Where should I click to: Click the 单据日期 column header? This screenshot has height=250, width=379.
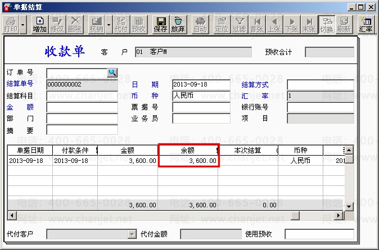tap(30, 151)
